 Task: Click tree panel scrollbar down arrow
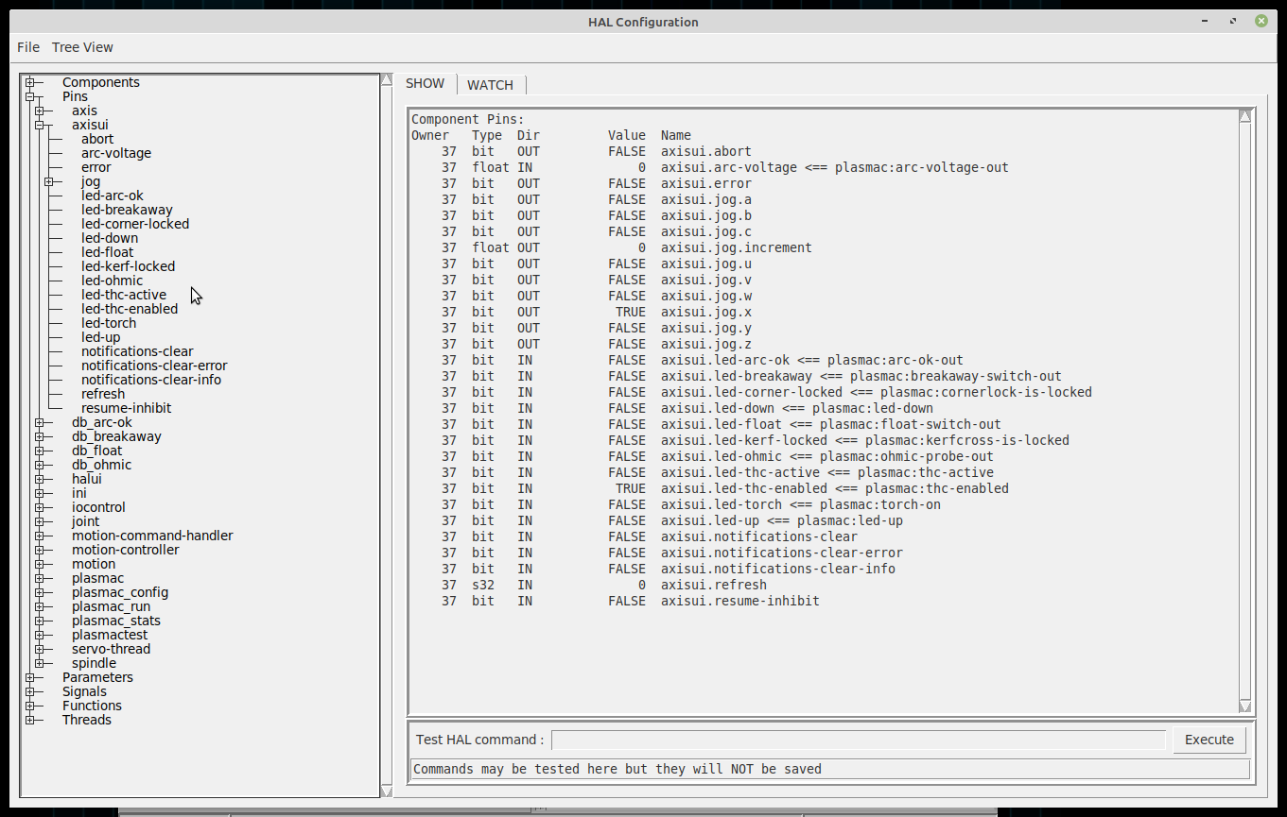(x=387, y=791)
